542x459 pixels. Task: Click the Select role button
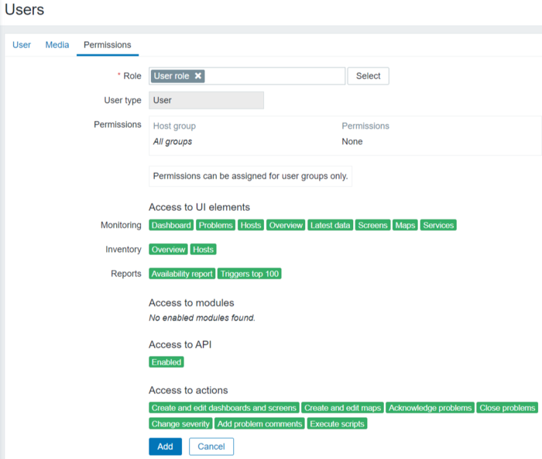(368, 76)
